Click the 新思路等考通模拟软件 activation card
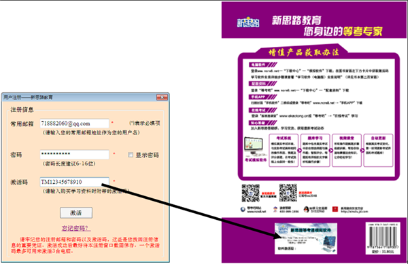Viewport: 408px width, 264px height. pyautogui.click(x=306, y=238)
